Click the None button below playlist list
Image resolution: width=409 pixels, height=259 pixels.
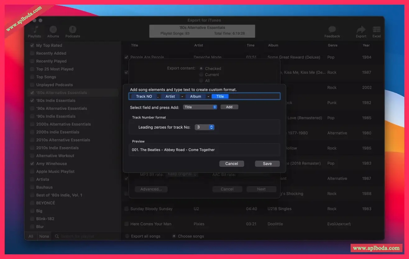tap(44, 236)
